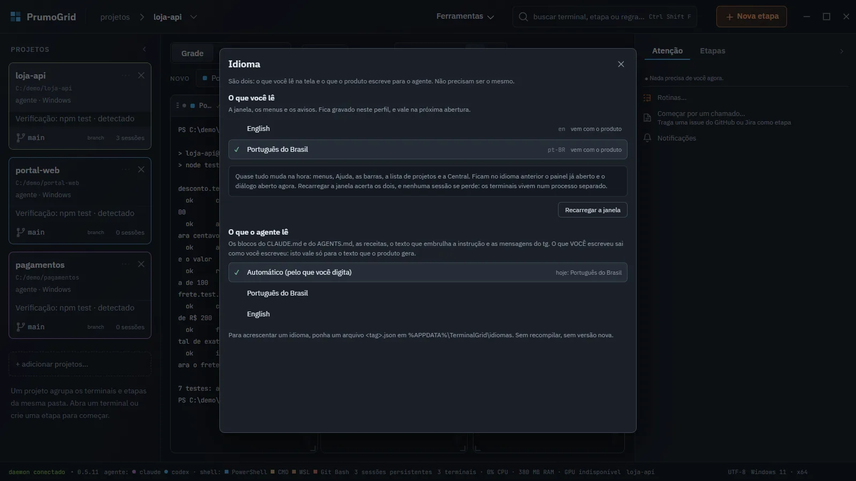The image size is (856, 481).
Task: Click the PrumoGrid logo icon
Action: tap(16, 17)
